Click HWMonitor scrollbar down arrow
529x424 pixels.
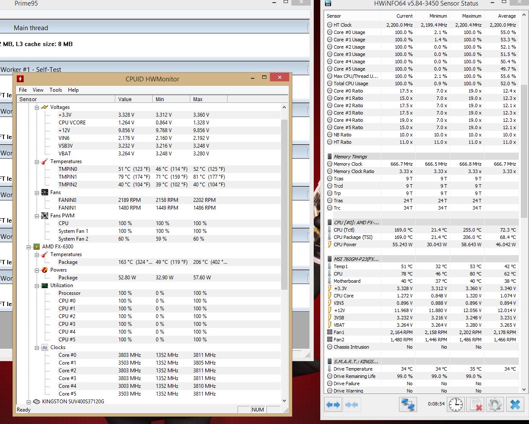pyautogui.click(x=285, y=401)
